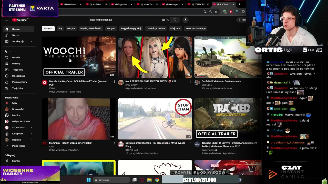
Task: Play the Woochi the Wayfarer trailer thumbnail
Action: [x=79, y=57]
